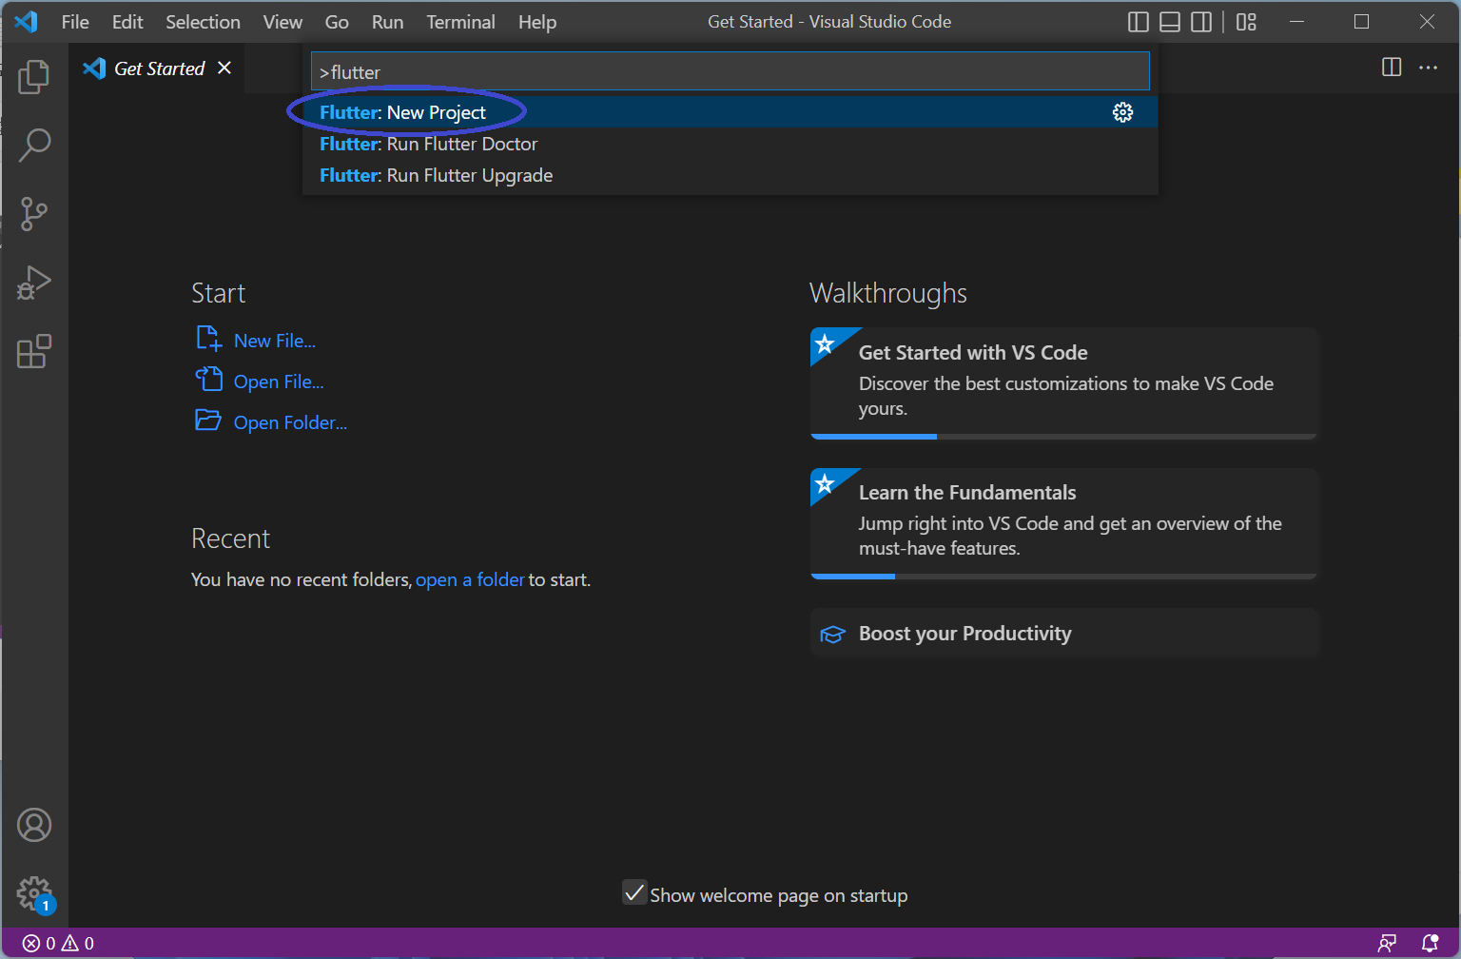Open Boost your Productivity walkthrough
1461x959 pixels.
click(x=1064, y=634)
